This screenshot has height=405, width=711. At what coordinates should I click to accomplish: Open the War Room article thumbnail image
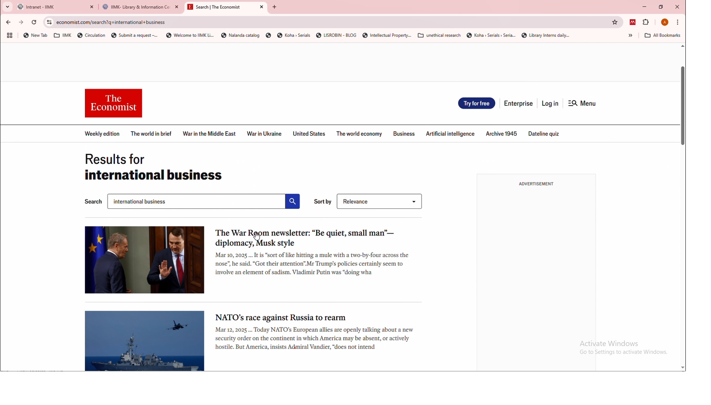coord(144,260)
